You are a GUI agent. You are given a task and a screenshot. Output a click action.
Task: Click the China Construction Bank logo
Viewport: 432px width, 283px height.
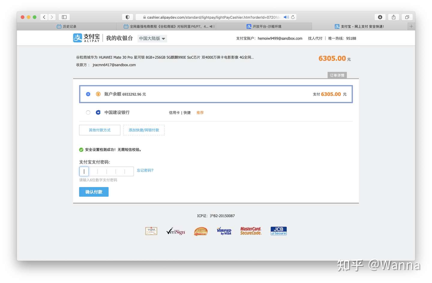pyautogui.click(x=98, y=112)
